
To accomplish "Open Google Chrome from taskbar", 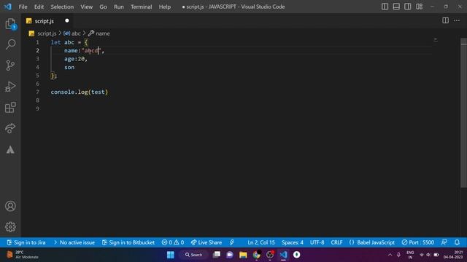I will pos(256,255).
